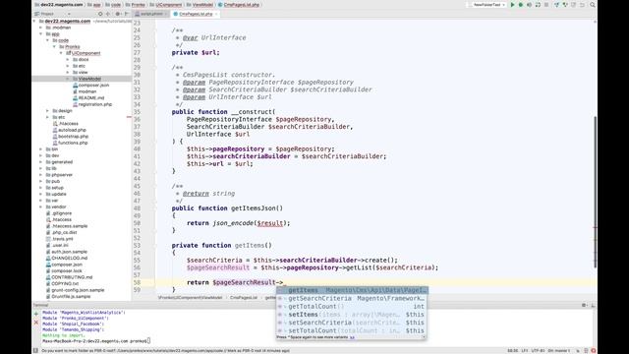The height and width of the screenshot is (354, 629).
Task: Click line number 48 in gutter
Action: [x=138, y=208]
